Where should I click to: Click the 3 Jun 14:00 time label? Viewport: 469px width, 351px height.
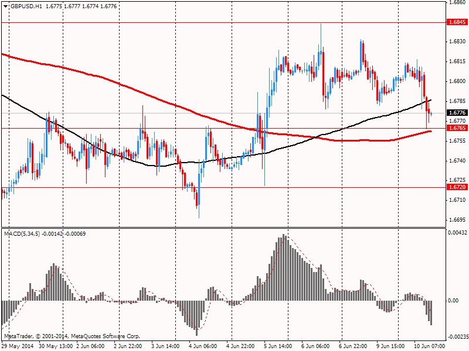(x=166, y=346)
